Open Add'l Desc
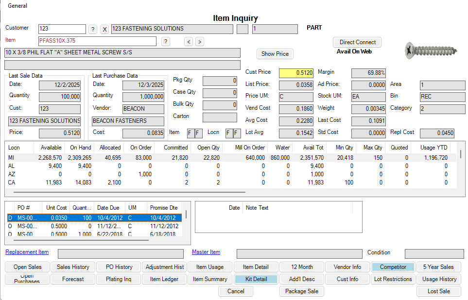Viewport: 468px width, 300px height. pos(302,279)
